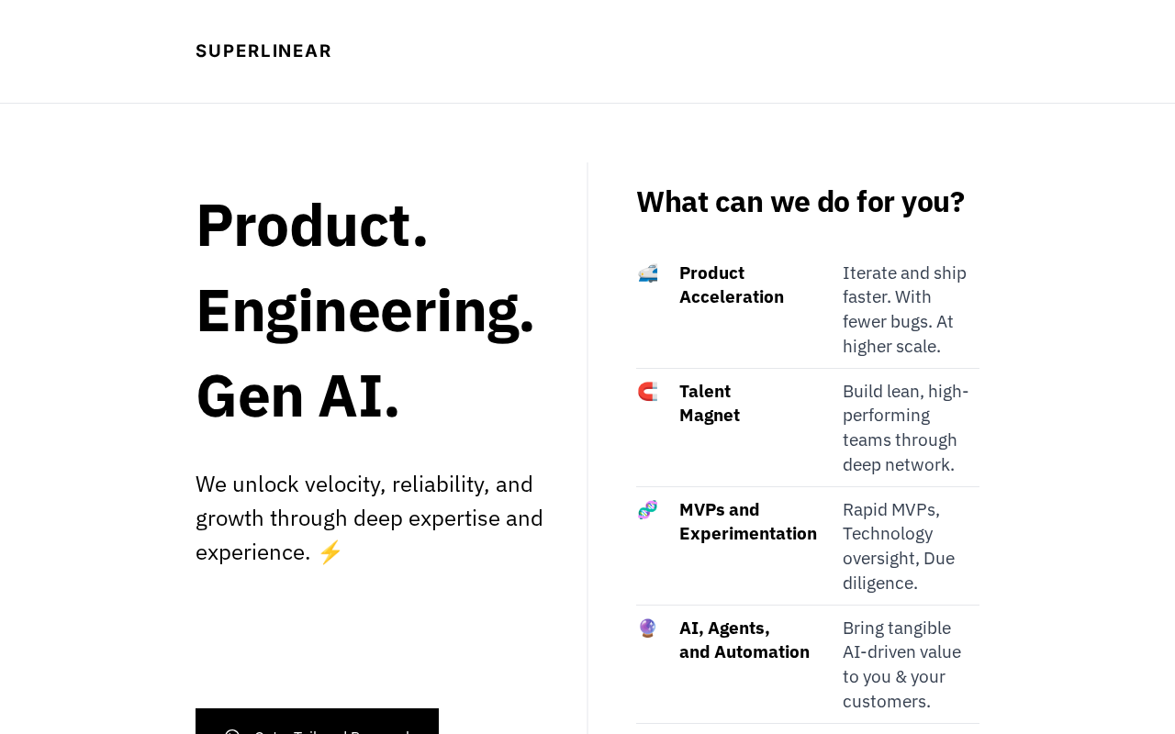The height and width of the screenshot is (734, 1175).
Task: Click the DNA icon beside MVPs and Experimentation
Action: [648, 510]
